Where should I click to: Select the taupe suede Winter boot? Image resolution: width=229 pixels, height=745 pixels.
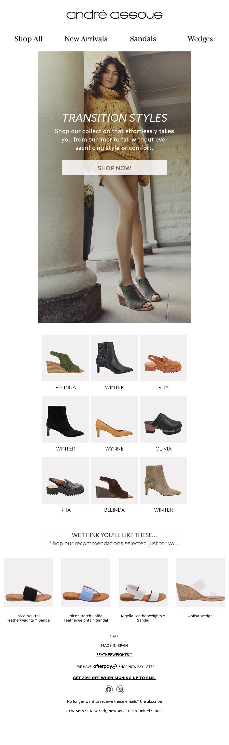pos(163,480)
